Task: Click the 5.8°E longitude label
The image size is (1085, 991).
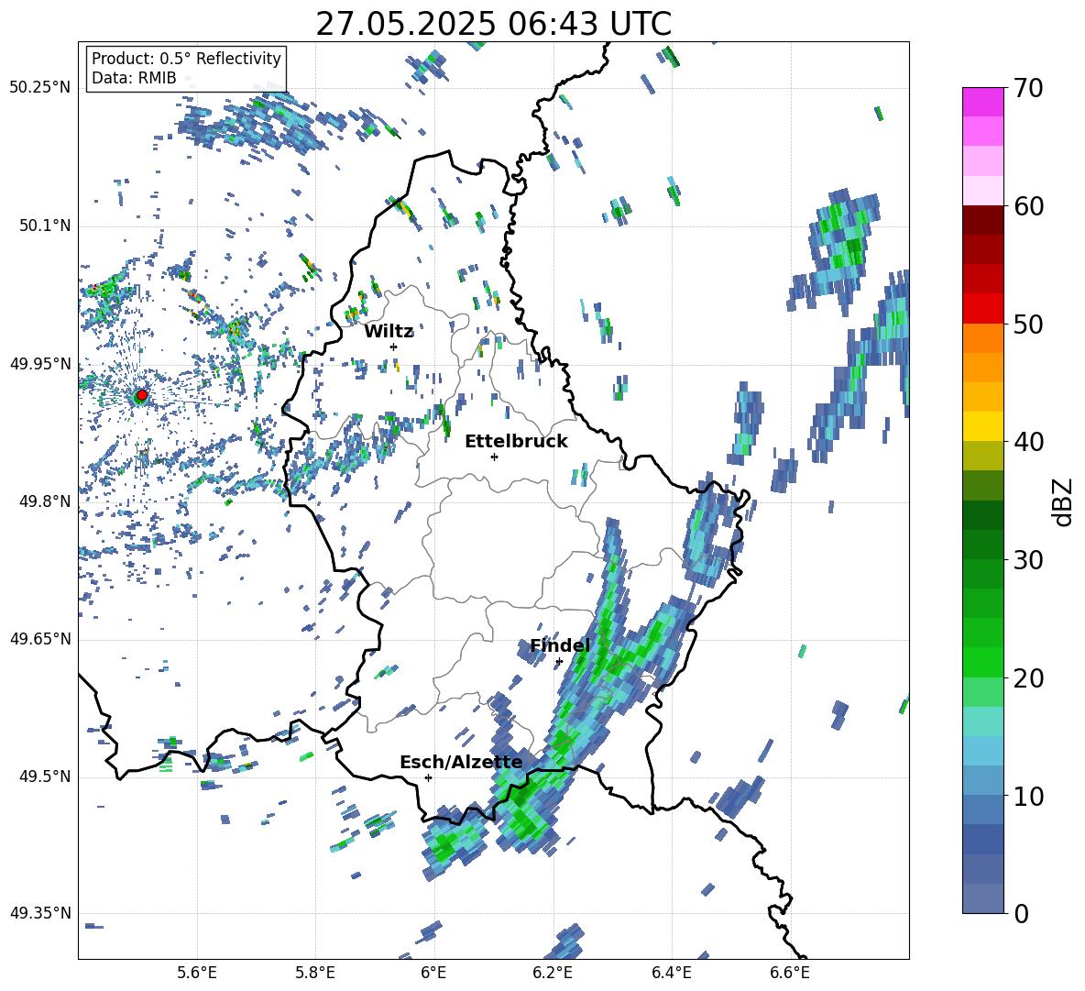Action: [315, 973]
